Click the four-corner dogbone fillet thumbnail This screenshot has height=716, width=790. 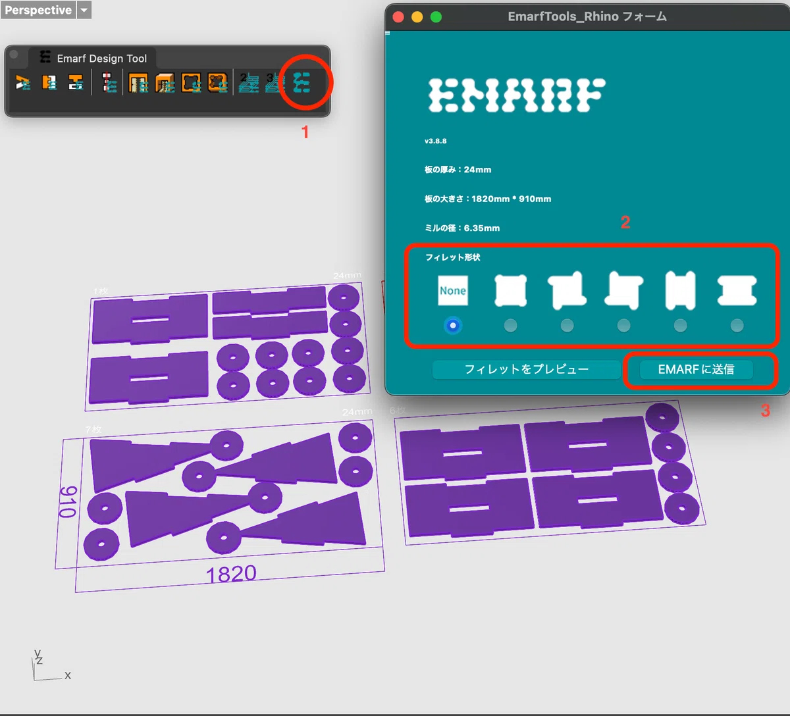pyautogui.click(x=510, y=290)
